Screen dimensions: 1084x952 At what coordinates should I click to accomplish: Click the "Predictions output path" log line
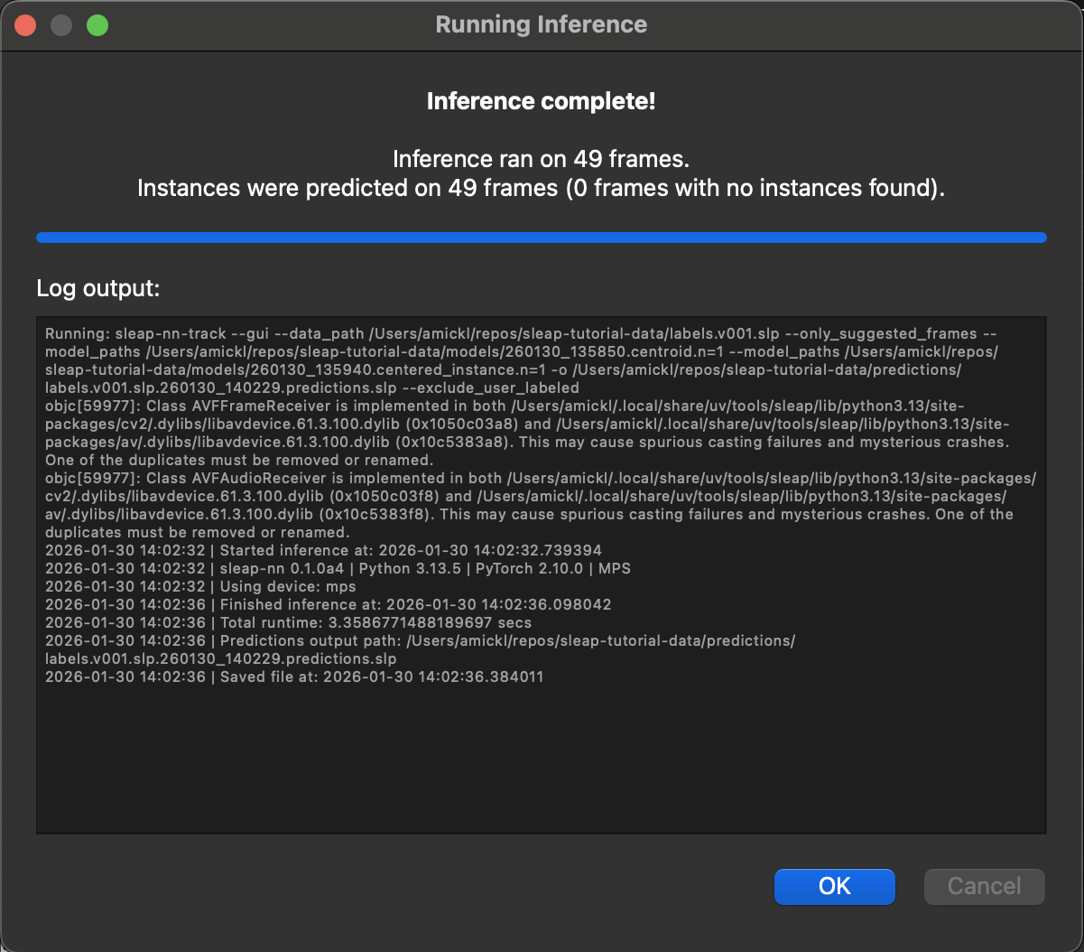(420, 649)
